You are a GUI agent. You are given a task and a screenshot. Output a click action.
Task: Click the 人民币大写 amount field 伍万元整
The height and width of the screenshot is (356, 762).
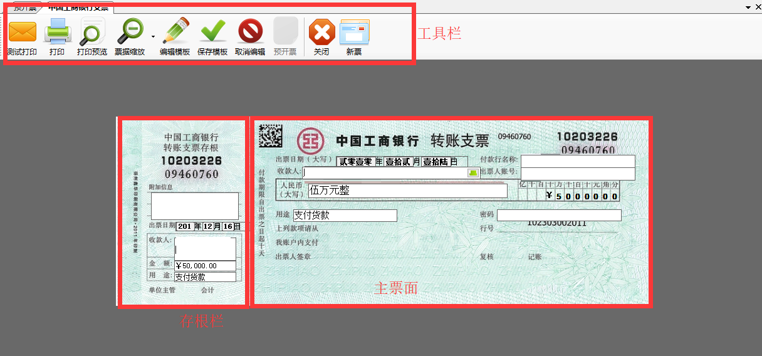tap(406, 191)
